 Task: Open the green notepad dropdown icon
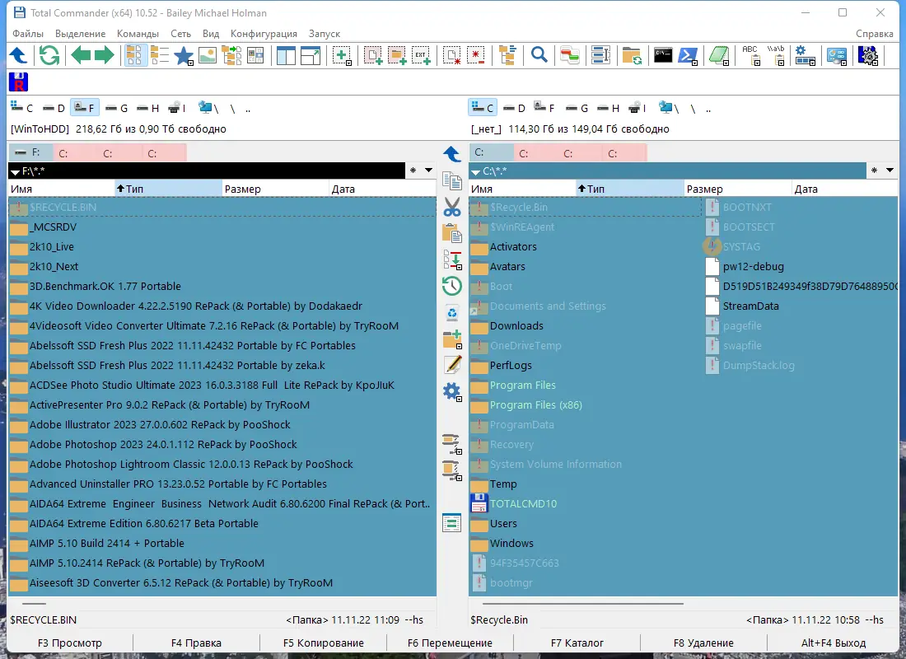[x=719, y=56]
